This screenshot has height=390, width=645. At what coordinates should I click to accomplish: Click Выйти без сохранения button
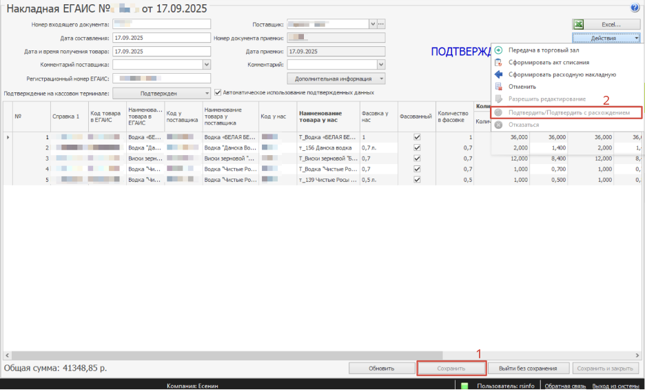[528, 368]
